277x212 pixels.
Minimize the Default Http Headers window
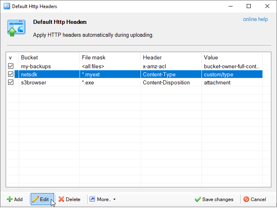pos(230,6)
